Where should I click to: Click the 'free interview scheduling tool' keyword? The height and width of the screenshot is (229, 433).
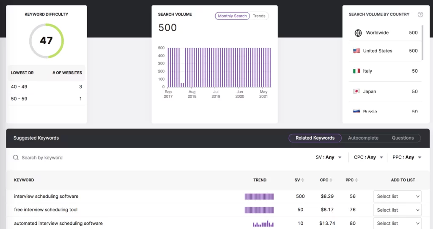(x=46, y=210)
